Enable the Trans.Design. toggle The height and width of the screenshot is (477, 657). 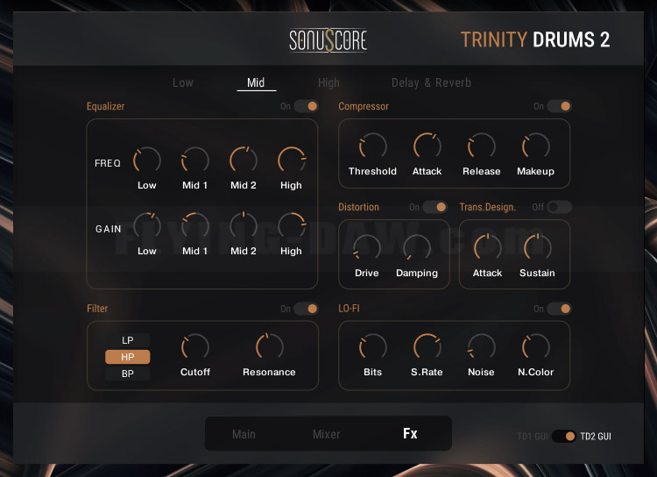point(560,207)
